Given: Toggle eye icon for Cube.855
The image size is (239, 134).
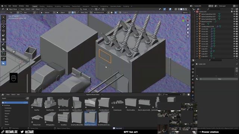Looking at the screenshot, I should (x=234, y=49).
